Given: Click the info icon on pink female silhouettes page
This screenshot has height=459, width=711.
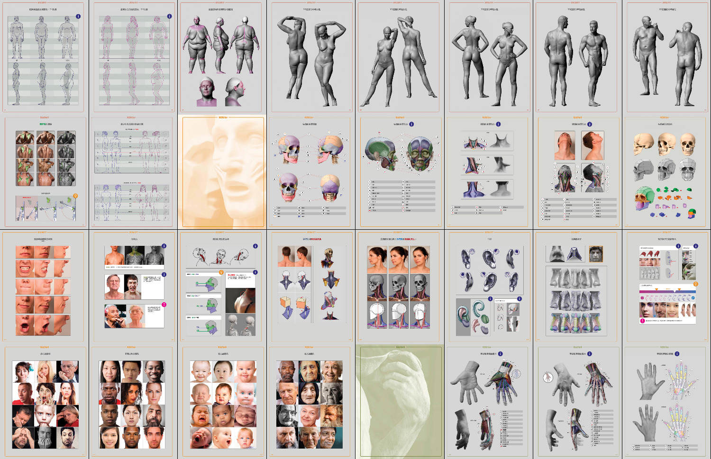Looking at the screenshot, I should (x=169, y=17).
